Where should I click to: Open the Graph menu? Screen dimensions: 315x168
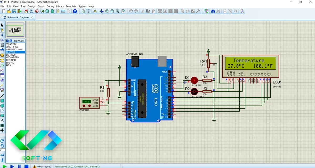pos(41,6)
